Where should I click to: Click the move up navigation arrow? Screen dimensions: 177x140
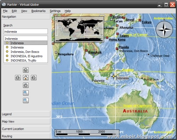(x=26, y=70)
